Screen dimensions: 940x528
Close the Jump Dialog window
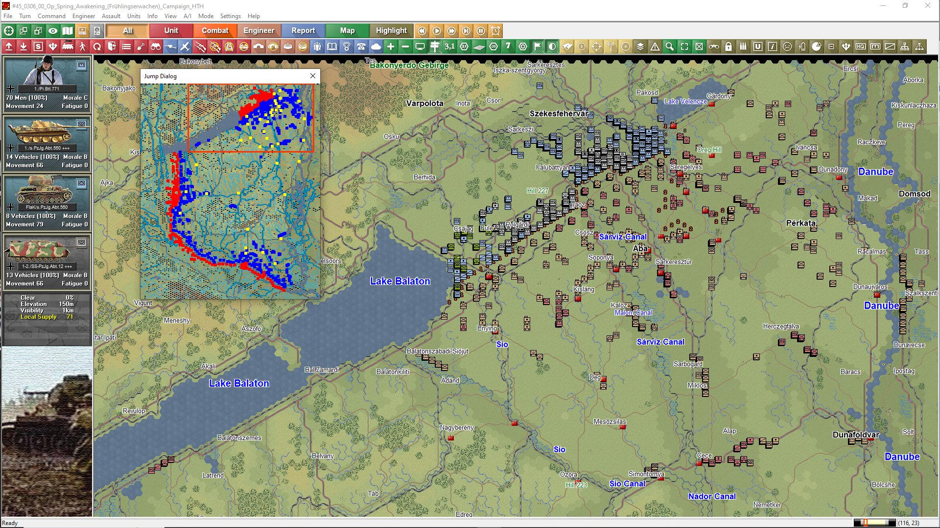click(x=313, y=76)
